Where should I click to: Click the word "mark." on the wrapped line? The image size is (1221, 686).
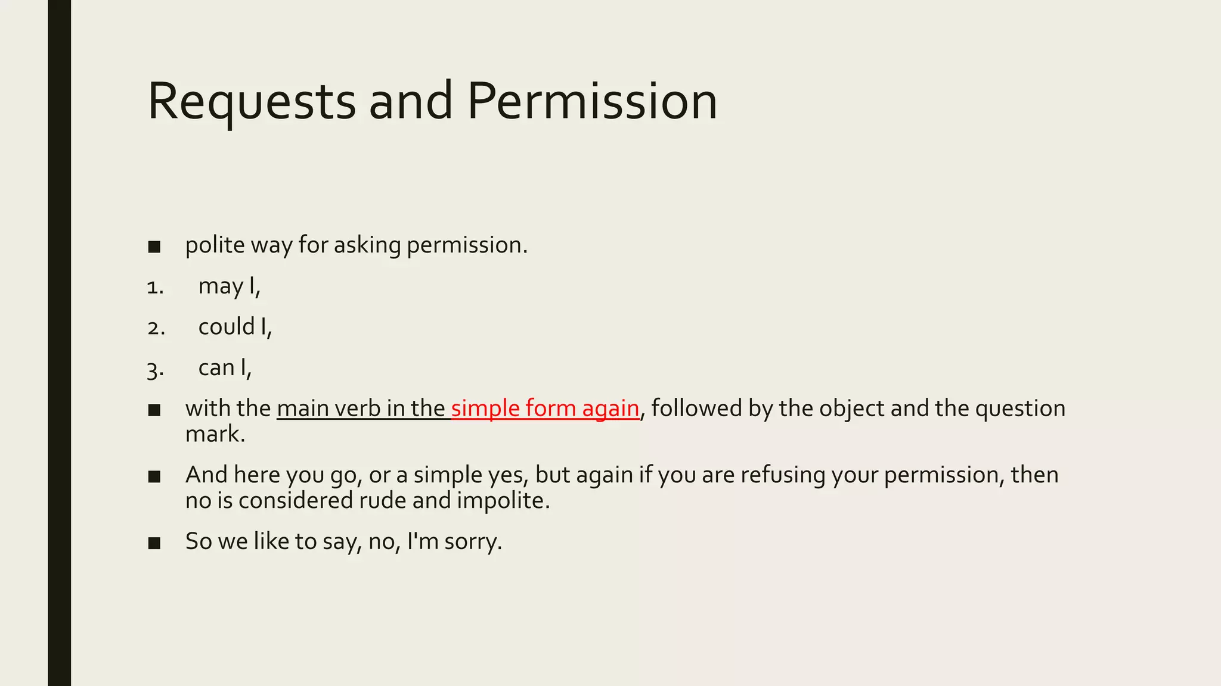tap(215, 434)
